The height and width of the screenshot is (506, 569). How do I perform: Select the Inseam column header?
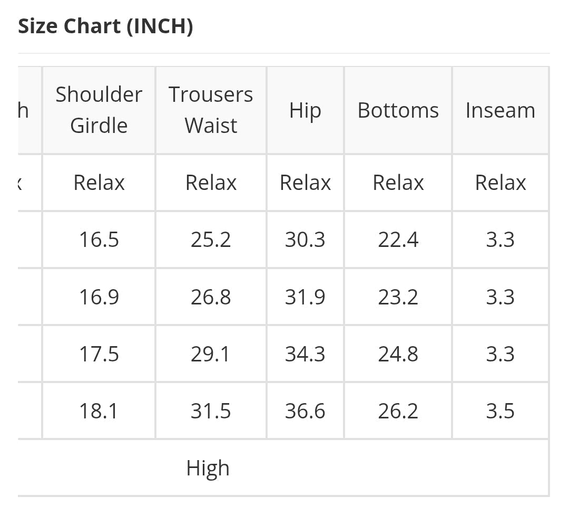coord(500,110)
